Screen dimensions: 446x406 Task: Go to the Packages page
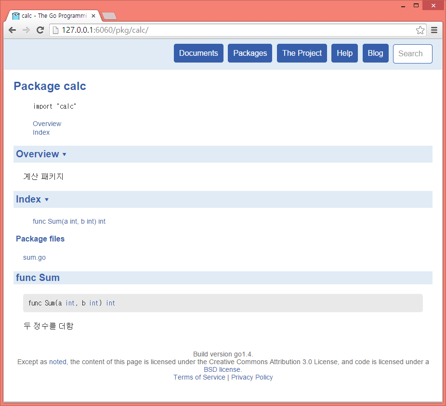click(x=250, y=53)
